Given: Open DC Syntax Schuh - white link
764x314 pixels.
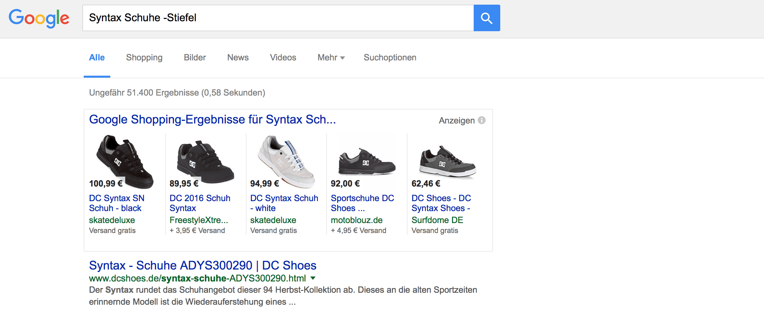Looking at the screenshot, I should point(284,203).
